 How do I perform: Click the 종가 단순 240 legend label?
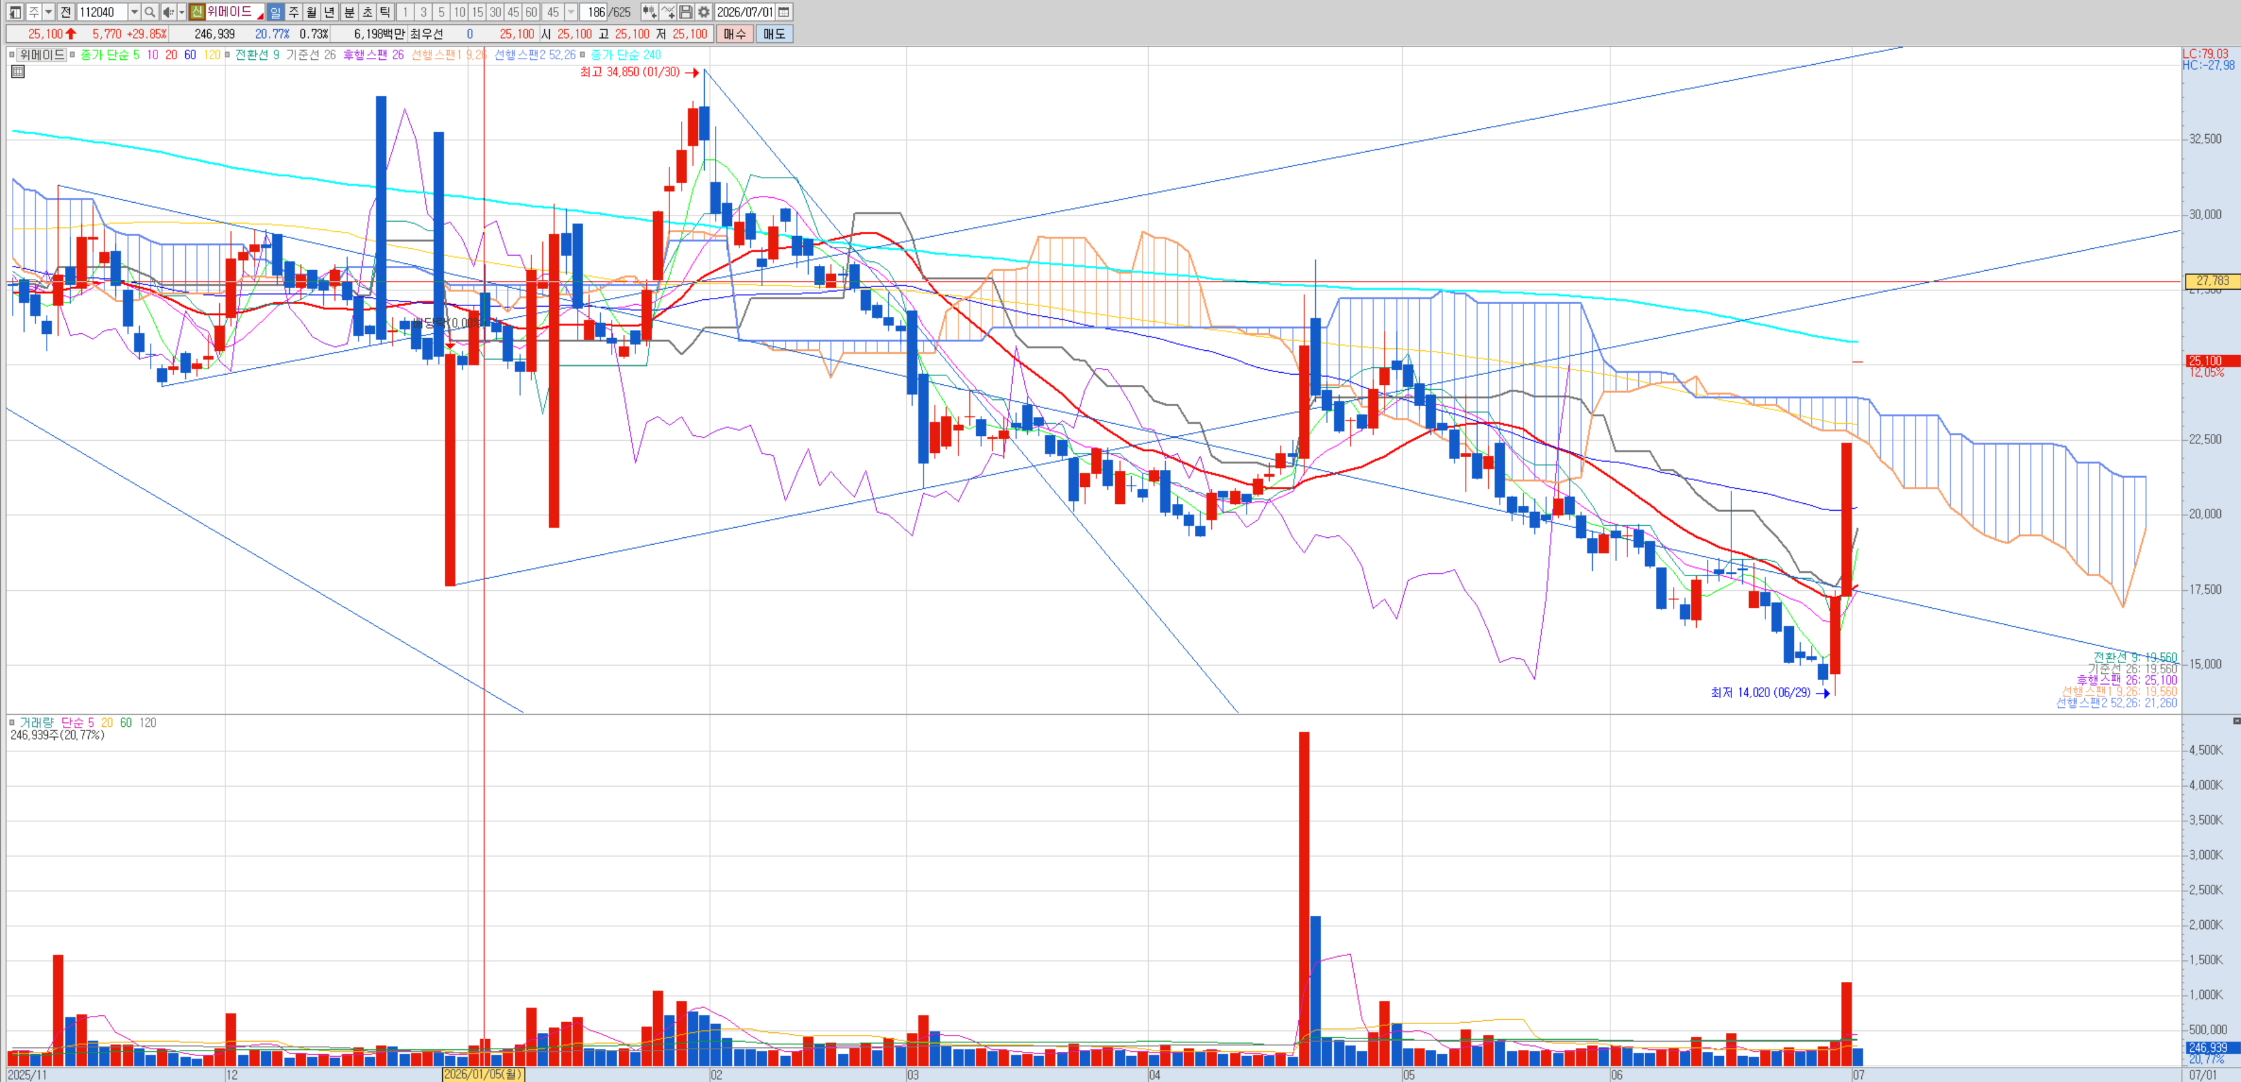coord(625,55)
